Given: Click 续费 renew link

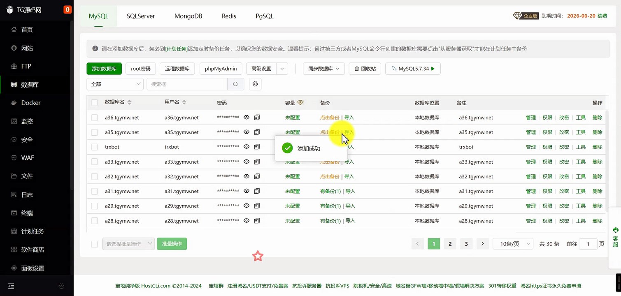Looking at the screenshot, I should tap(602, 16).
